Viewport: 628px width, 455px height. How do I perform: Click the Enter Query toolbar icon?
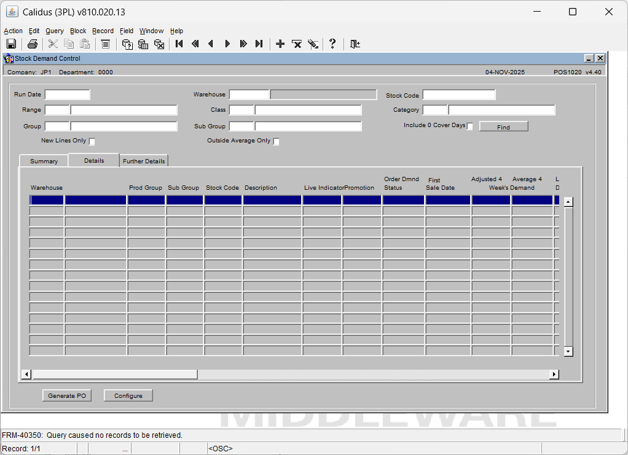(x=127, y=44)
